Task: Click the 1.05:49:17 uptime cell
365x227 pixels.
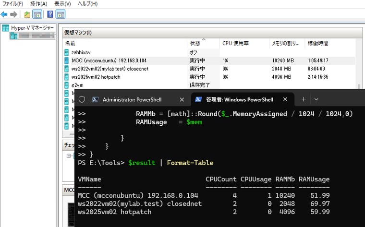Action: pos(318,60)
